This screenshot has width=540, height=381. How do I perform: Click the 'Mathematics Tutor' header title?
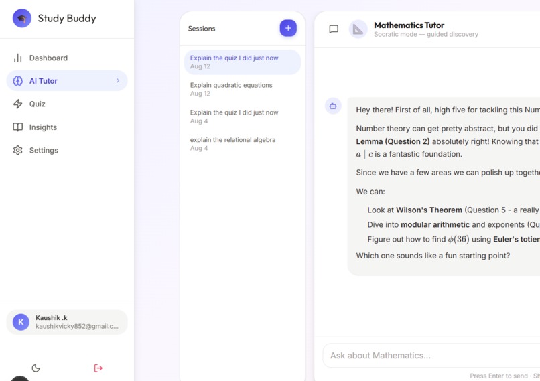(x=409, y=25)
